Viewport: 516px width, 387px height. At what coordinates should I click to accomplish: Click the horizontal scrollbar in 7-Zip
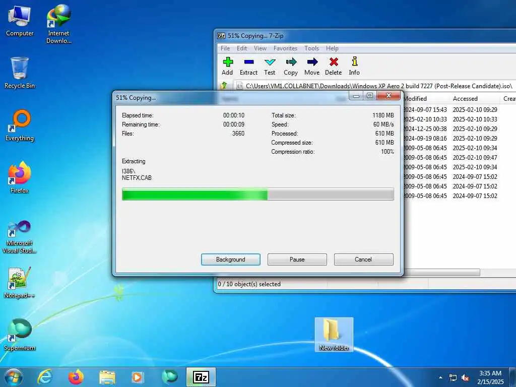click(441, 272)
